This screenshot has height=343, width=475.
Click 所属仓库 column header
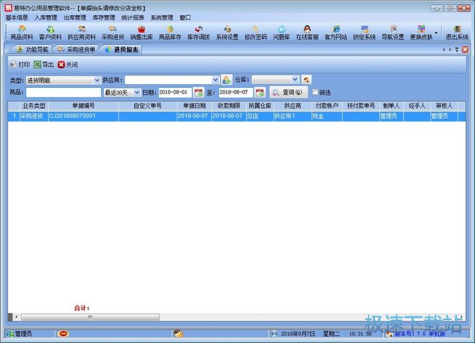click(x=260, y=106)
